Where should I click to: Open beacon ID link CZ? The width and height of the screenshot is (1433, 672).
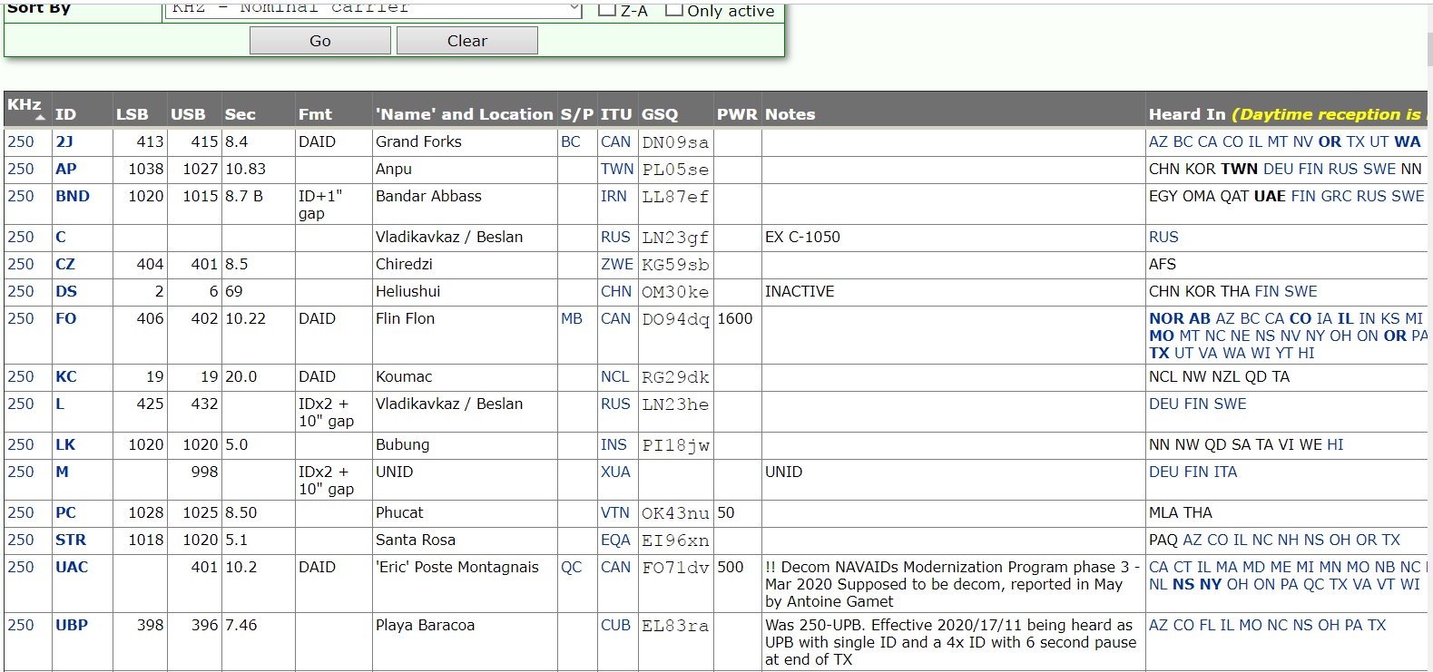pos(65,264)
